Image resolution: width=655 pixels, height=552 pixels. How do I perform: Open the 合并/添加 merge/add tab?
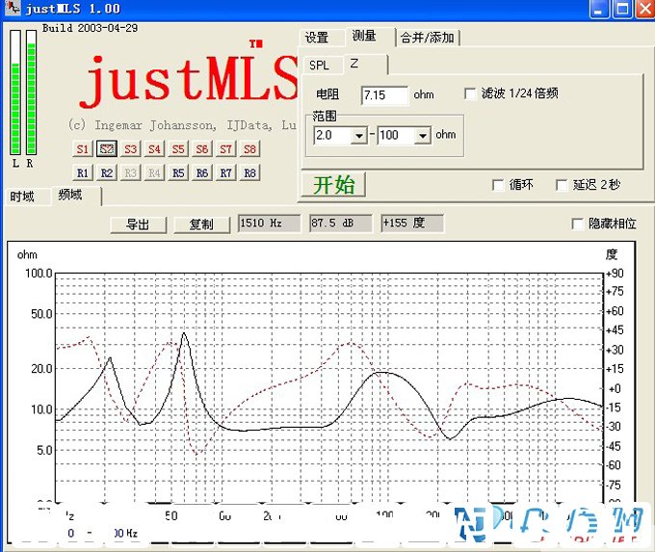pos(428,38)
